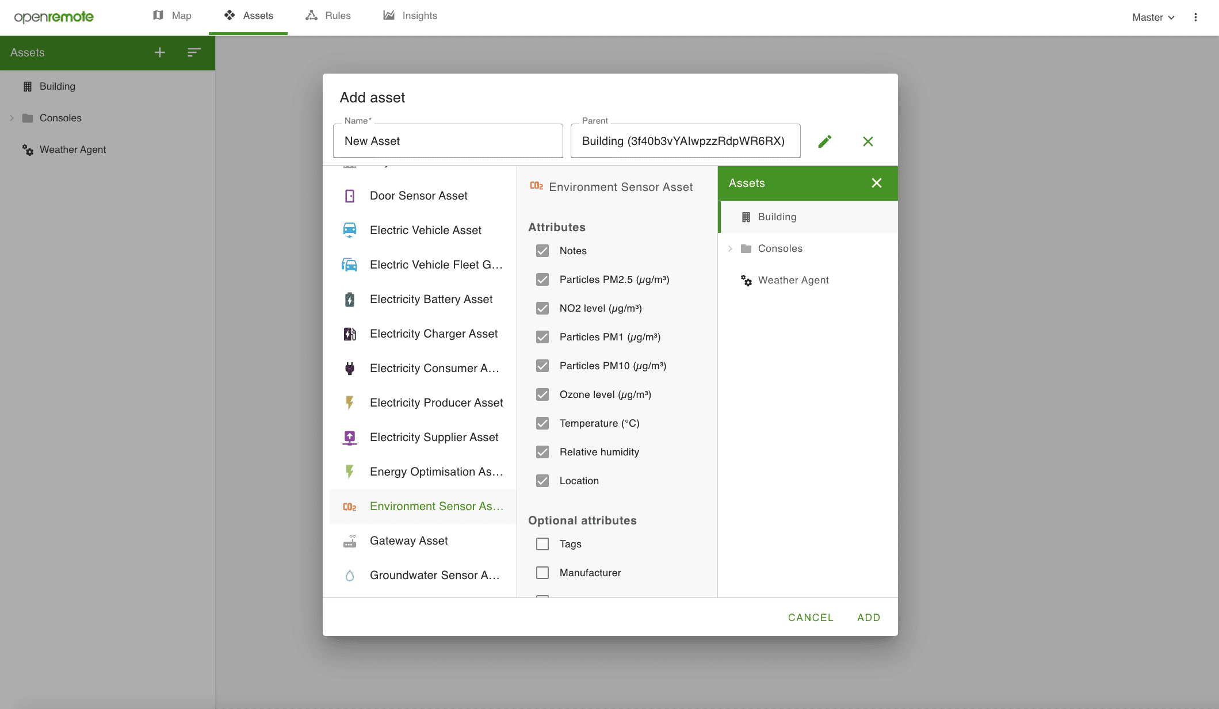Select the Gateway Asset icon

point(350,541)
